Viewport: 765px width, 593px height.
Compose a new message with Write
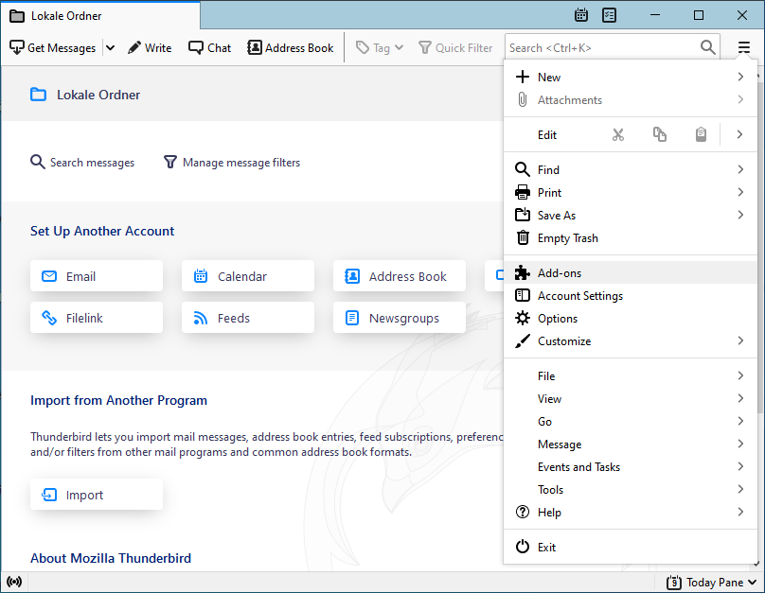pos(150,47)
